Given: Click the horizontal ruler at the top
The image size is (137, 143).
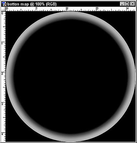Looking at the screenshot, I should tap(70, 9).
